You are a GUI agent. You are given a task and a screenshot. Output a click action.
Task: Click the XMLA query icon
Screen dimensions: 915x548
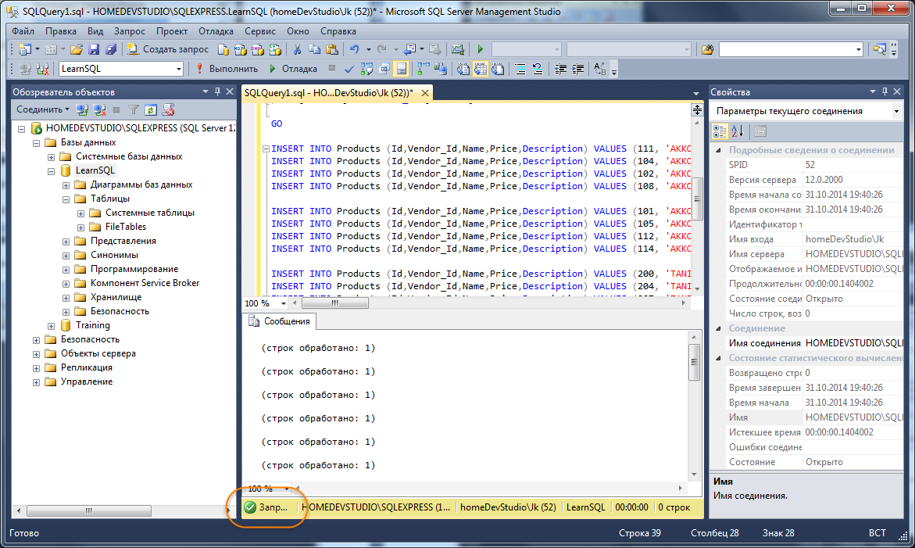click(275, 49)
